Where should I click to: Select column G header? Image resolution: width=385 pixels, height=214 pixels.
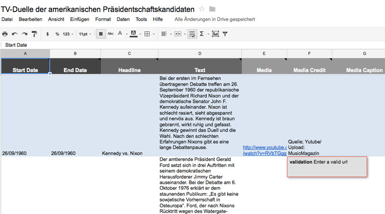(x=359, y=53)
